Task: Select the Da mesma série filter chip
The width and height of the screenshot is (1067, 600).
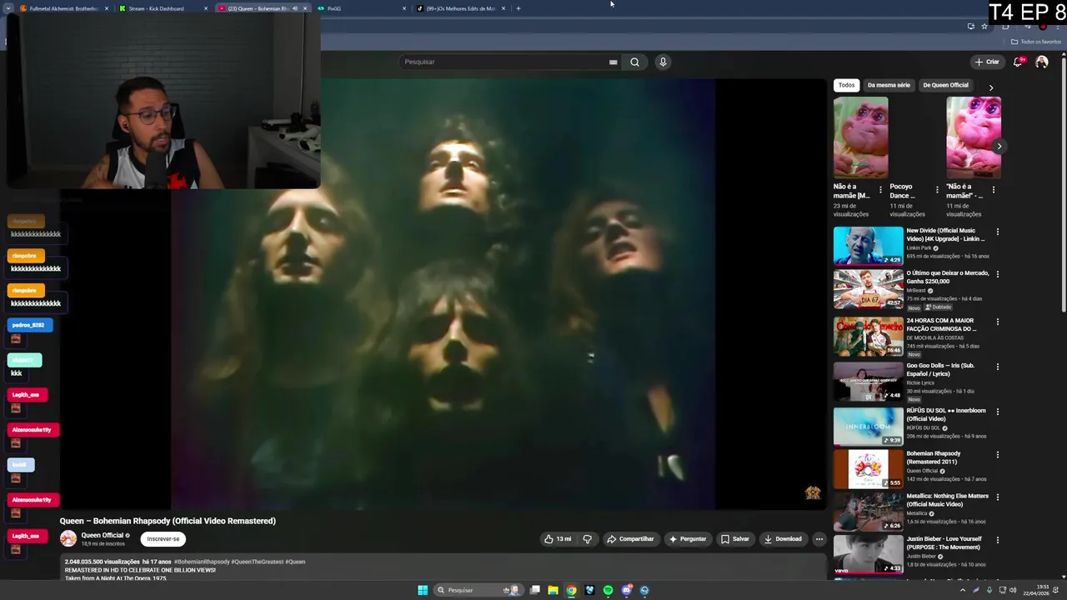Action: coord(889,85)
